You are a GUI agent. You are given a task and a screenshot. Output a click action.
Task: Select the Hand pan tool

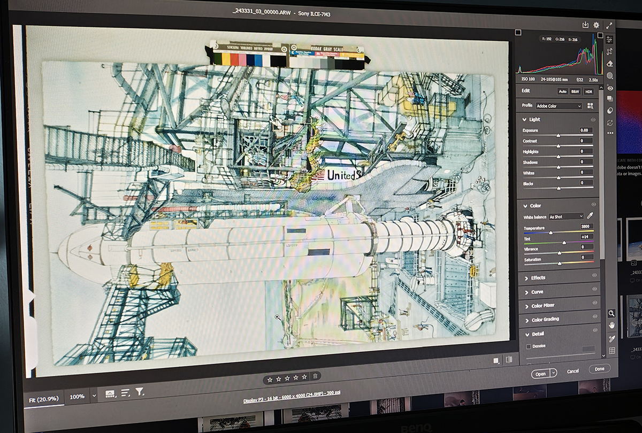(x=612, y=325)
